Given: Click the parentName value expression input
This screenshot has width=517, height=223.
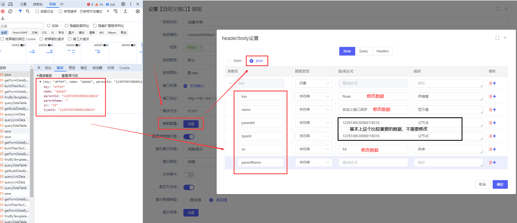Looking at the screenshot, I should pos(373,163).
